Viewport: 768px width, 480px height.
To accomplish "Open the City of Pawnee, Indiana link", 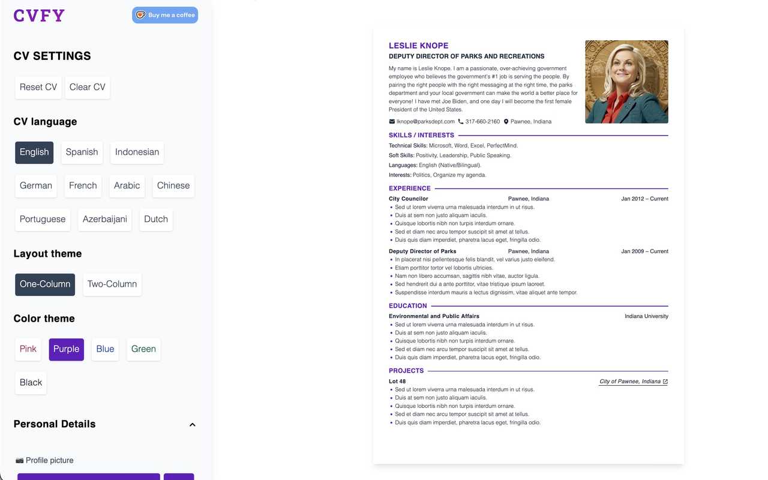I will pyautogui.click(x=629, y=382).
